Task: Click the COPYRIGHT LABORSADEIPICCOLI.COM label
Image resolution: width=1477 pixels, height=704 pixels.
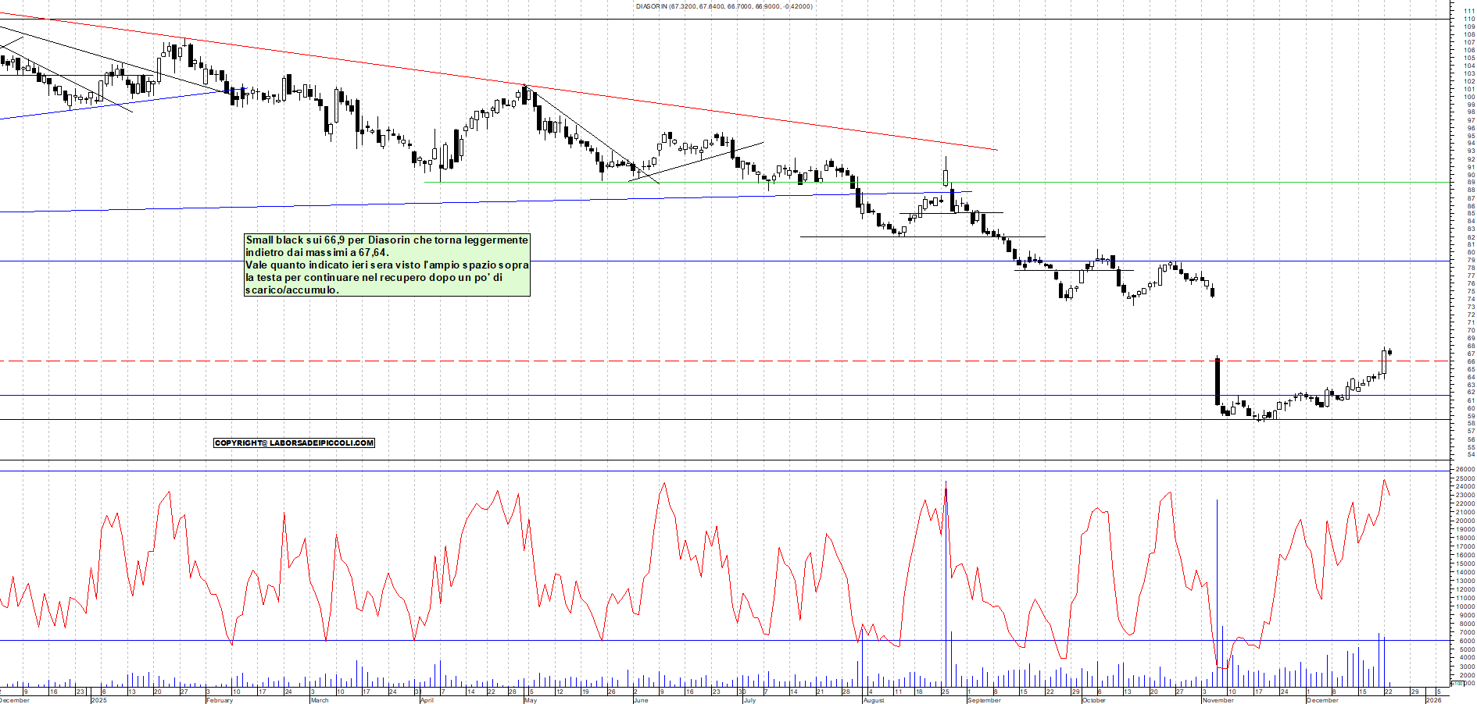Action: tap(294, 443)
